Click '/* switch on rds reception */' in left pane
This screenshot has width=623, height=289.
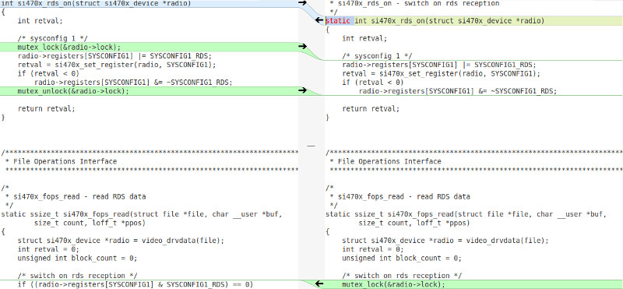(x=77, y=276)
